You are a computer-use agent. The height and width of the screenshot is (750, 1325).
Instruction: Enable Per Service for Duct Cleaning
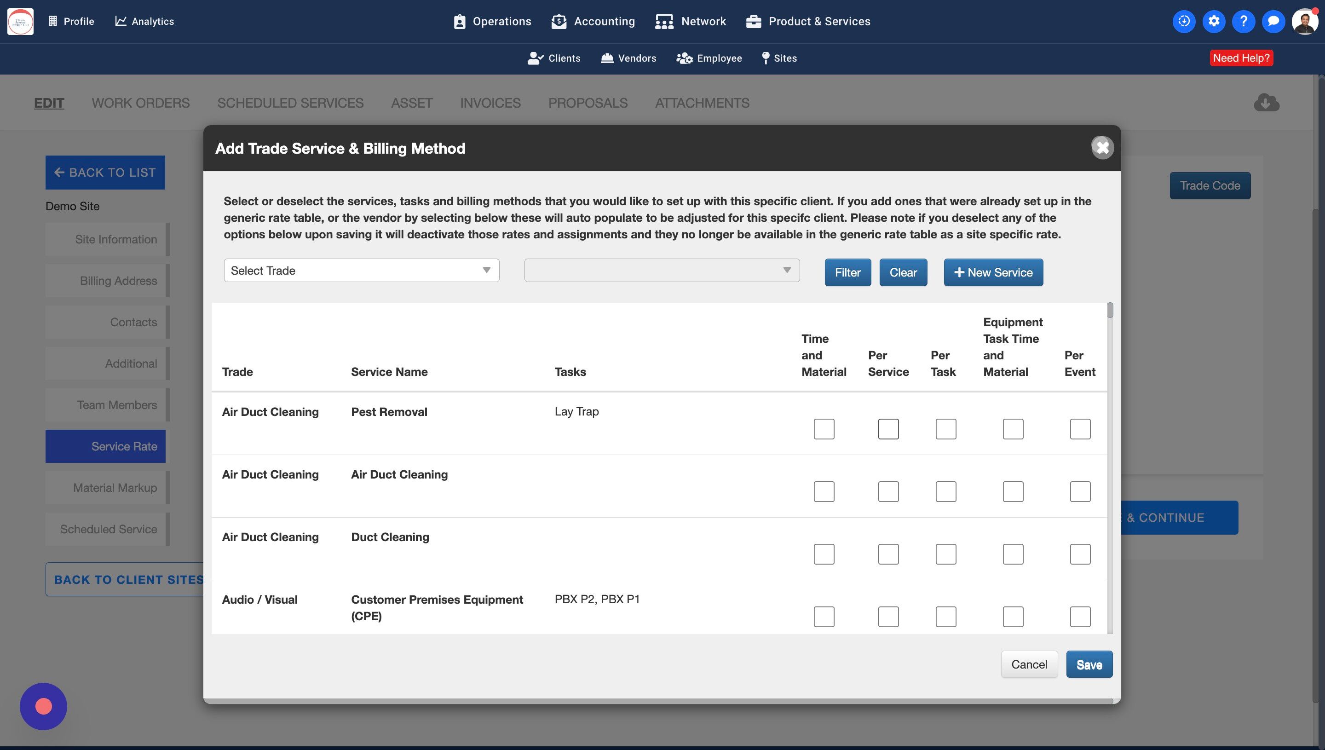pos(888,554)
